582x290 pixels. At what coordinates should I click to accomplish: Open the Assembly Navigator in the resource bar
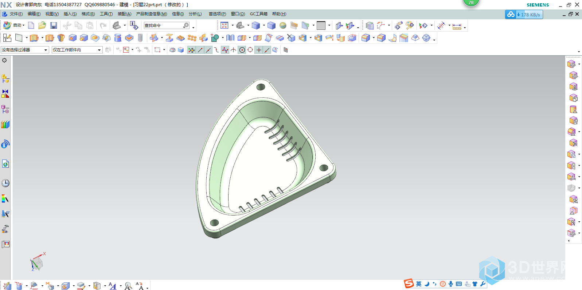(x=5, y=78)
